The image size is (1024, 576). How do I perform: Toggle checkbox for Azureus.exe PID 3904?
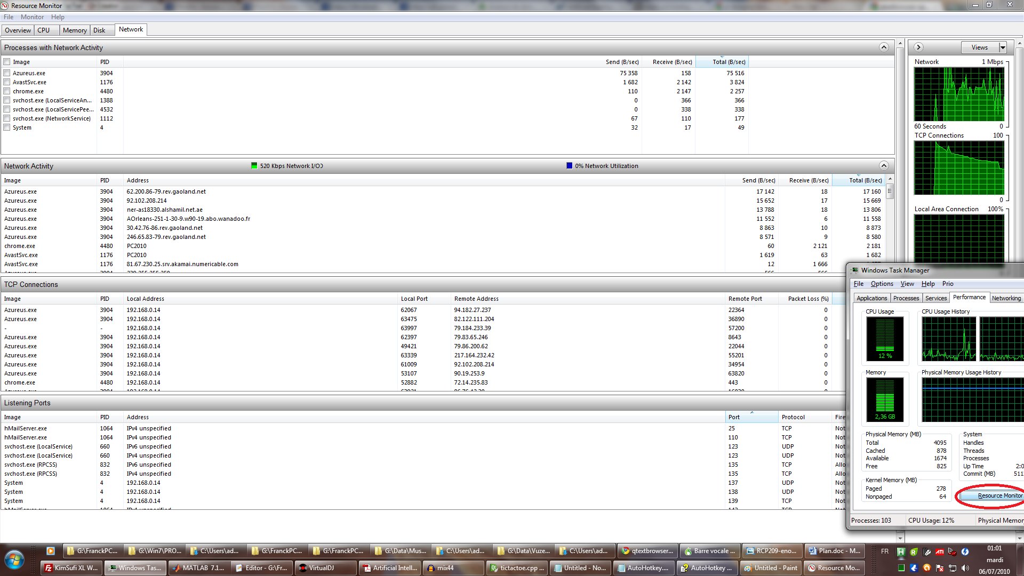(x=7, y=73)
